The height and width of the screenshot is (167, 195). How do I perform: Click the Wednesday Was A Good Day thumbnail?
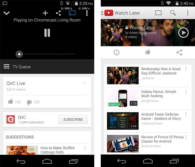[x=123, y=76]
